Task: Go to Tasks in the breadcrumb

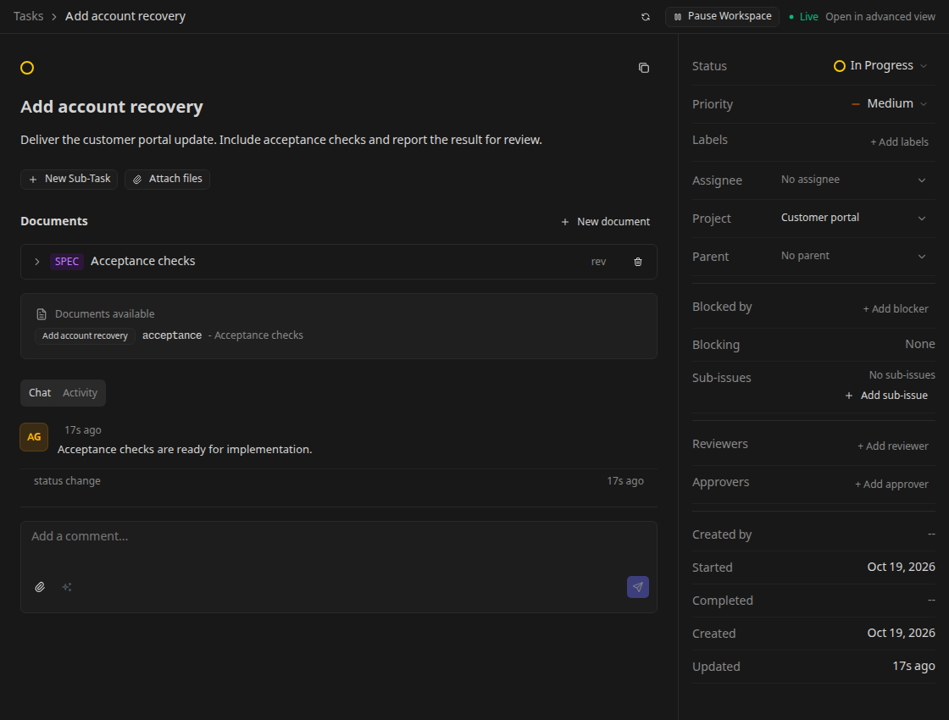Action: coord(29,16)
